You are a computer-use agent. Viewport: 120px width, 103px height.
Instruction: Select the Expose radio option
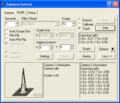(x=80, y=20)
